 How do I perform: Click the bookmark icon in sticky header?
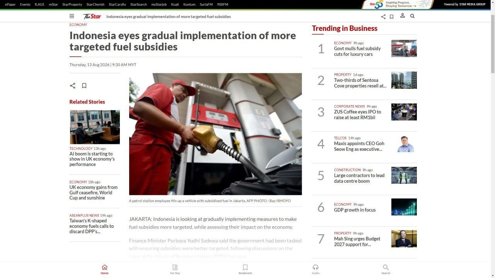[391, 17]
